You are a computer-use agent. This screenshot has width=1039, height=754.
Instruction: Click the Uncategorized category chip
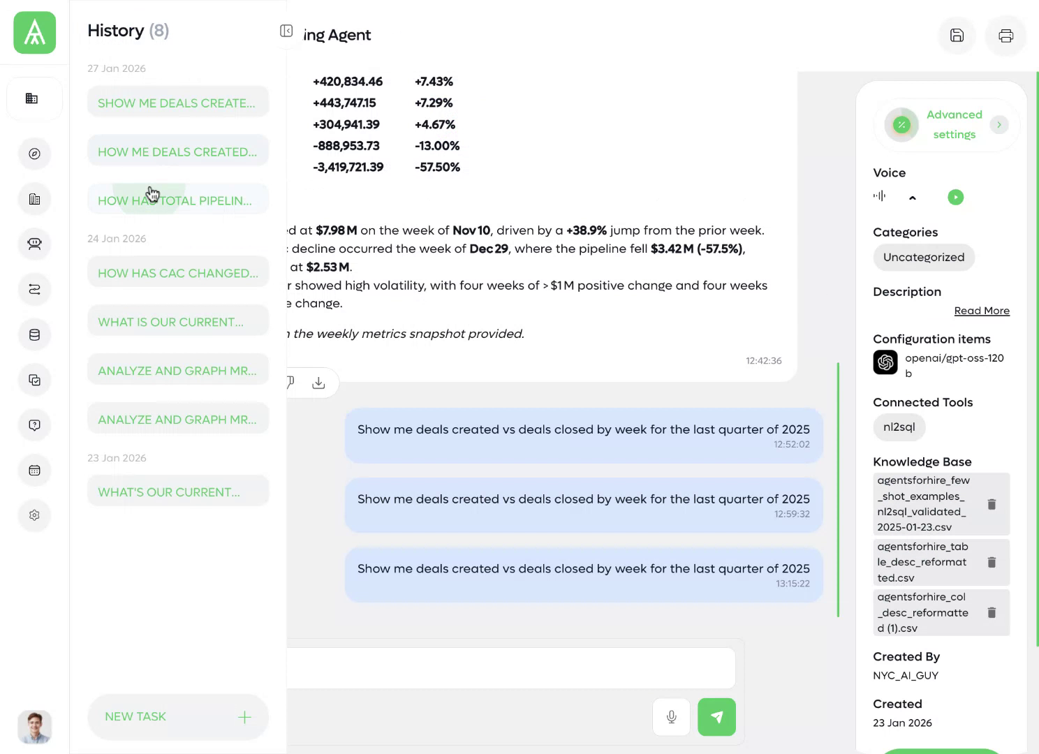click(x=924, y=257)
